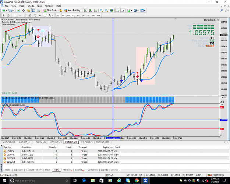Viewport: 230px width, 184px height.
Task: Select the horizontal line tool
Action: (x=20, y=15)
